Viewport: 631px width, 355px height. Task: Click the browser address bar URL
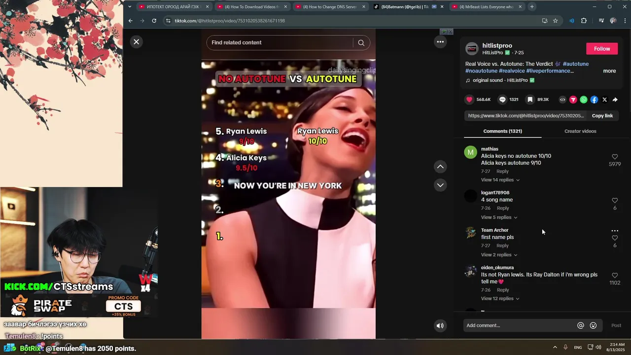coord(230,21)
